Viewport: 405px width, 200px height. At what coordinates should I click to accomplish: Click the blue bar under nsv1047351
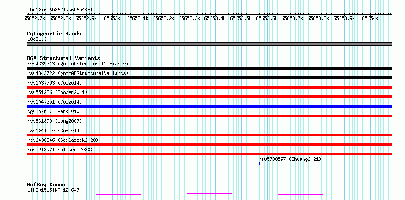209,106
